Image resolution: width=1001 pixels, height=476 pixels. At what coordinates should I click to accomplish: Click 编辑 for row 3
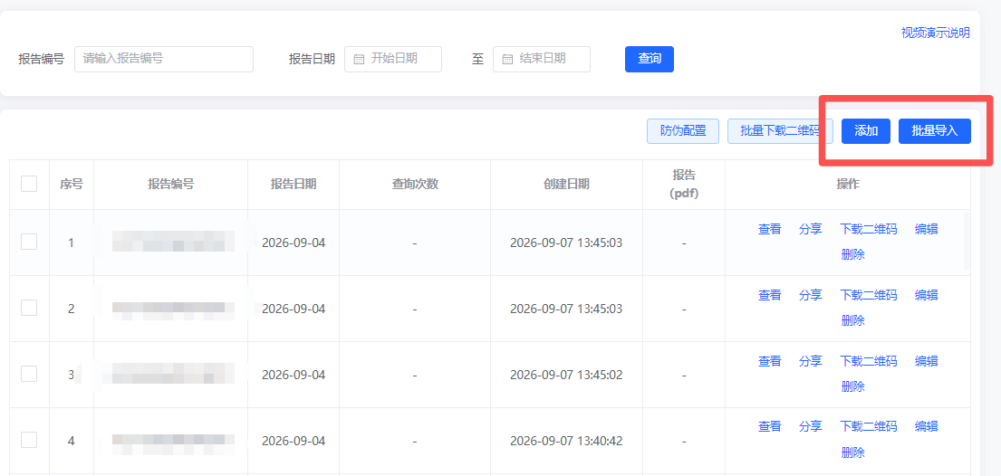927,361
